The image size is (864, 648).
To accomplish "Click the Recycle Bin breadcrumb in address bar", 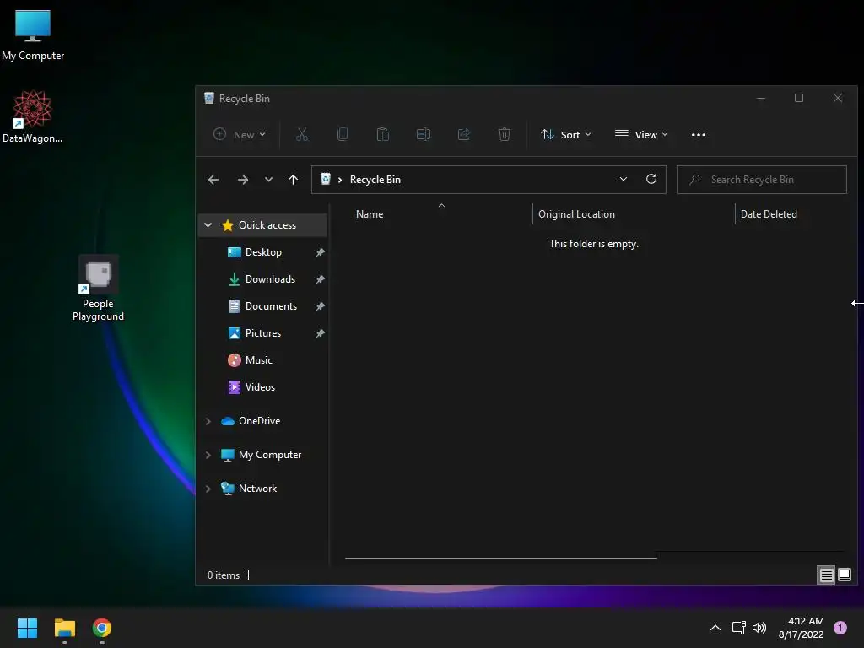I will point(375,180).
